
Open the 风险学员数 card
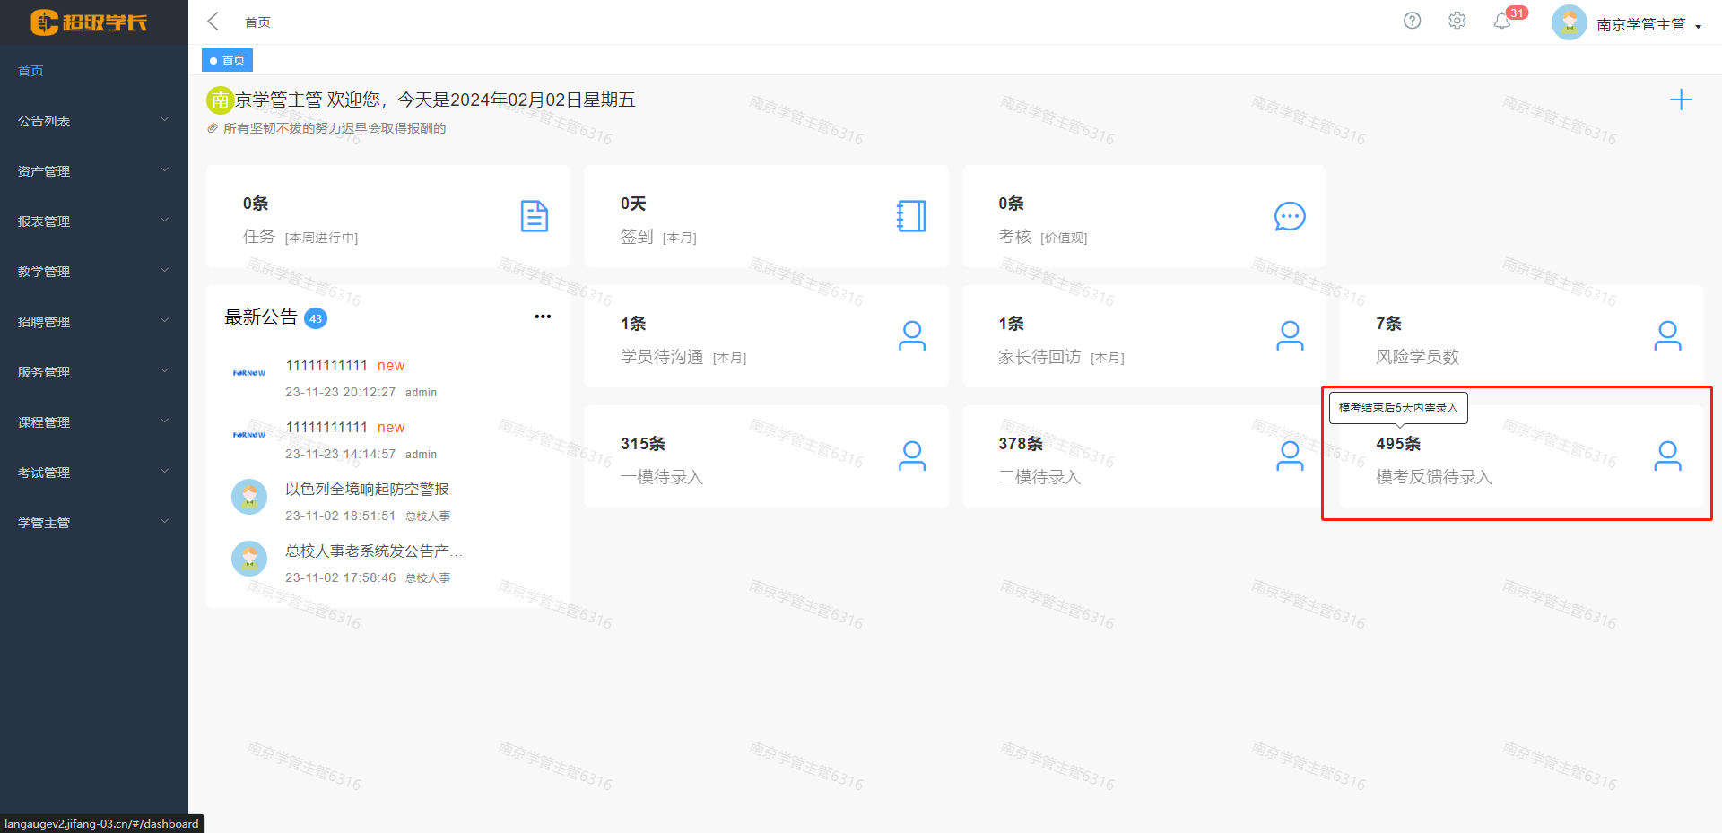pyautogui.click(x=1521, y=337)
